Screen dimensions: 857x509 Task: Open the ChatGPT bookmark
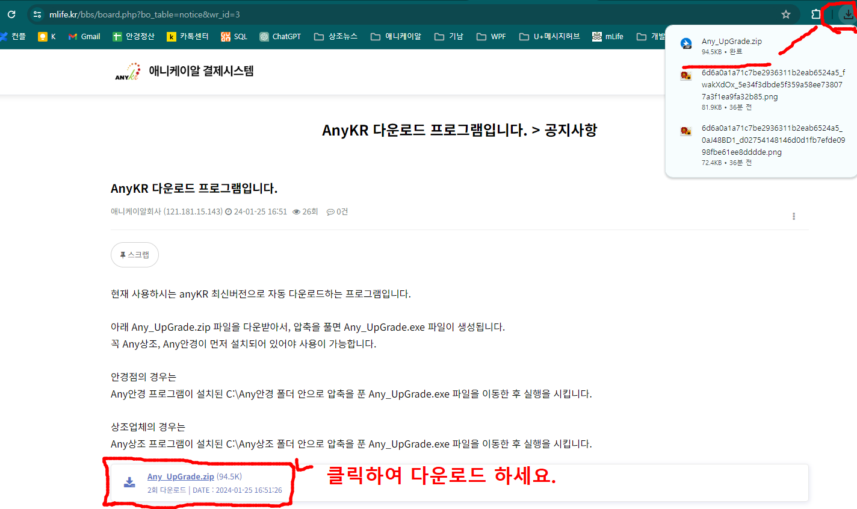pyautogui.click(x=280, y=37)
